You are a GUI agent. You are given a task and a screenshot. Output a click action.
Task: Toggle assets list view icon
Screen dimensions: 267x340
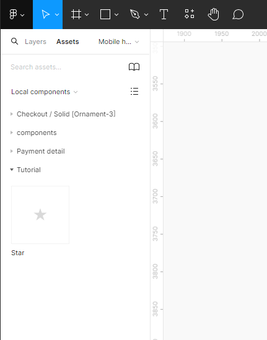tap(134, 92)
